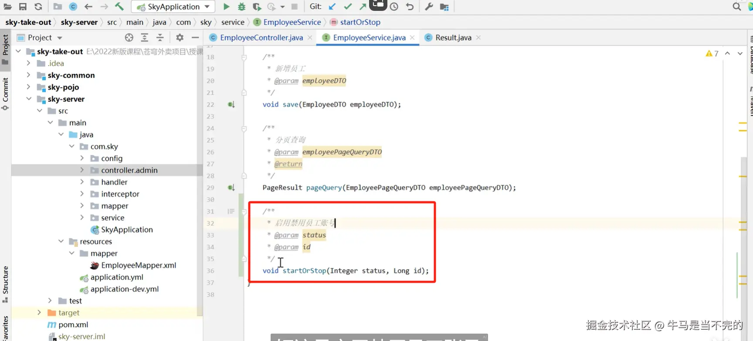Show Git history clock icon
The image size is (753, 341).
tap(394, 7)
